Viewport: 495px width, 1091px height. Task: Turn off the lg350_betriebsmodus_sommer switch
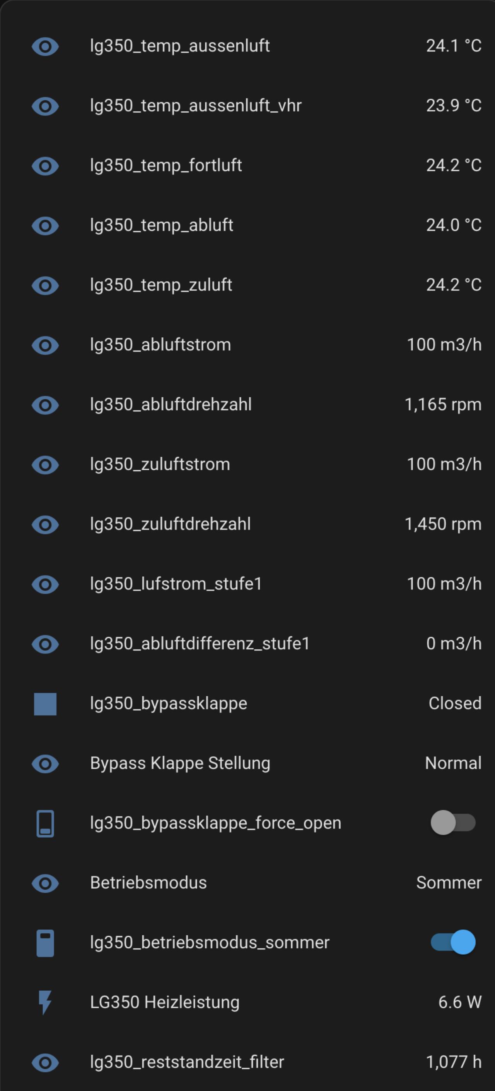pos(453,942)
